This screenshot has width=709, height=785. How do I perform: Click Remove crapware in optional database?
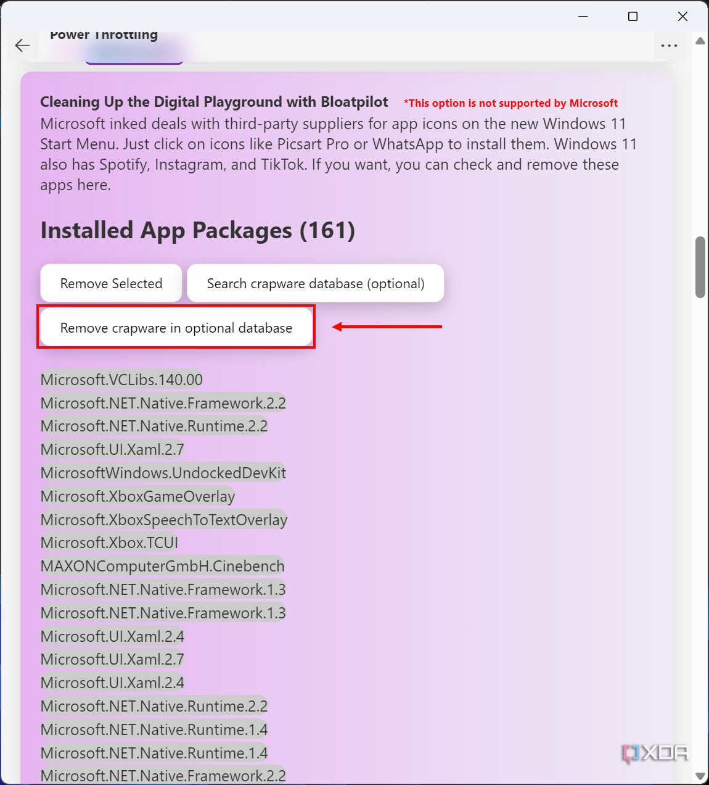[176, 328]
